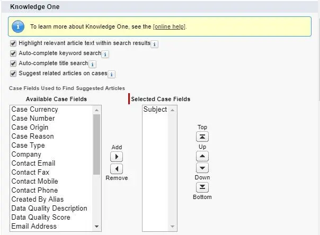The height and width of the screenshot is (235, 320).
Task: Select Data Quality Description field
Action: 51,209
